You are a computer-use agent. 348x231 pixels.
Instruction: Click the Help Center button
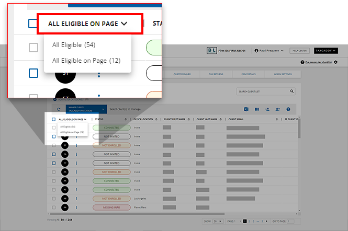(299, 51)
